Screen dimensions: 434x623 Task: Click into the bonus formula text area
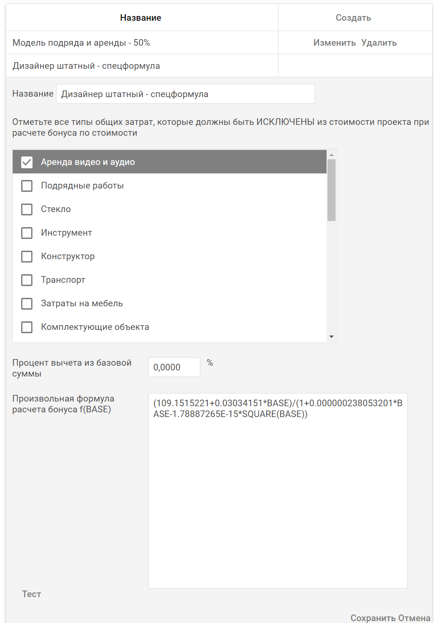(x=278, y=490)
